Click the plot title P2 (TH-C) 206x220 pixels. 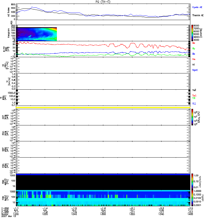coord(103,2)
